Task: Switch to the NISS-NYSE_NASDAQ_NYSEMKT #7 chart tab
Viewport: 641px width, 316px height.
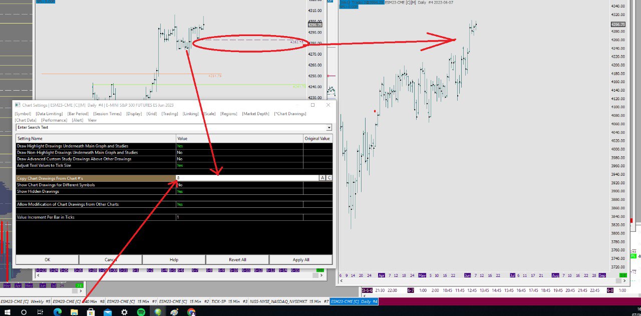Action: pyautogui.click(x=289, y=301)
